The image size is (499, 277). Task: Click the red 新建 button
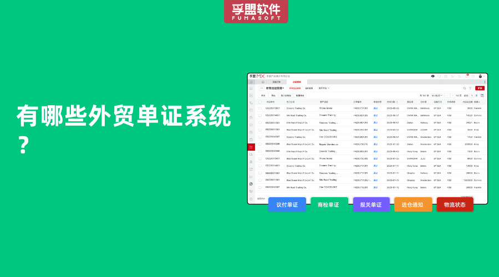point(480,88)
